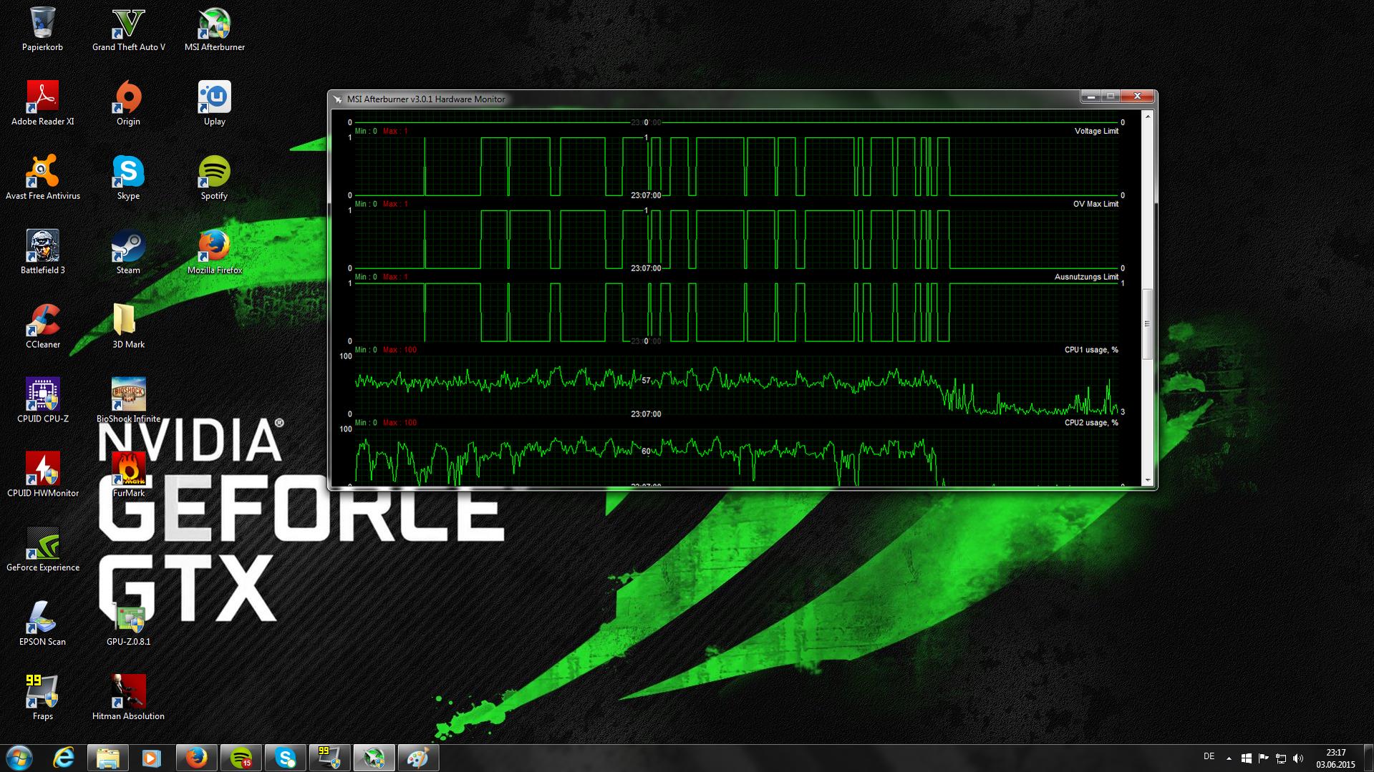Show hidden tray icons arrow

pyautogui.click(x=1229, y=758)
